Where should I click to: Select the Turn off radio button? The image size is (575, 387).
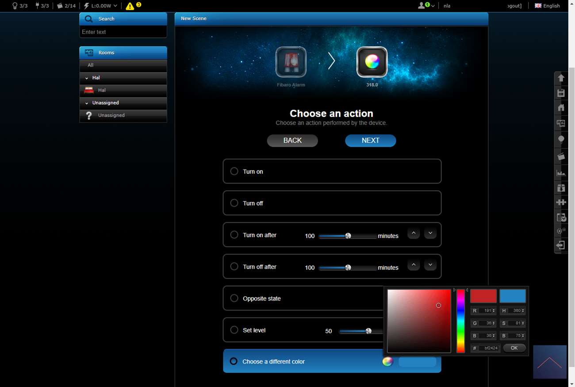tap(234, 203)
